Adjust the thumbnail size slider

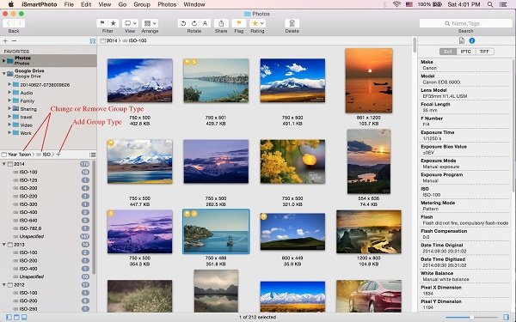pos(471,318)
